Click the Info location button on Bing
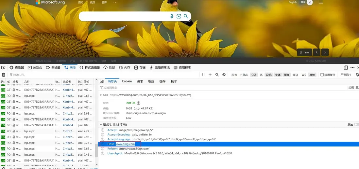Screen dimensions: 359x169 click(304, 52)
